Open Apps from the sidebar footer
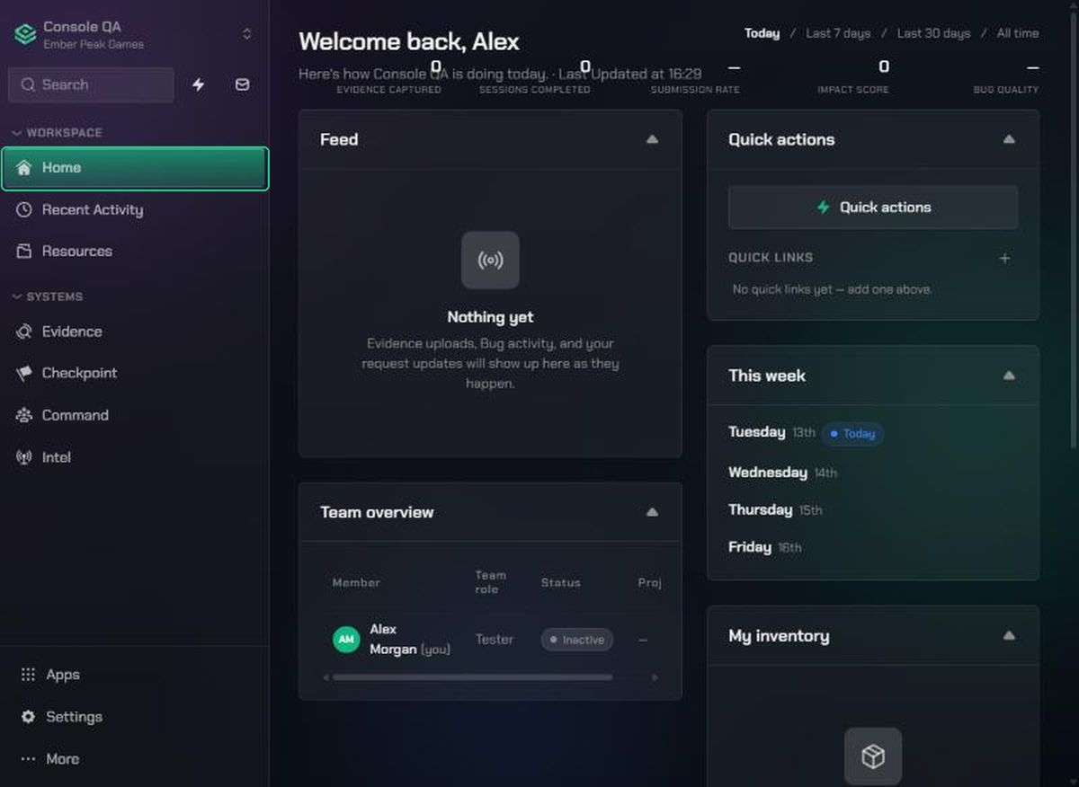Image resolution: width=1079 pixels, height=787 pixels. [x=135, y=675]
